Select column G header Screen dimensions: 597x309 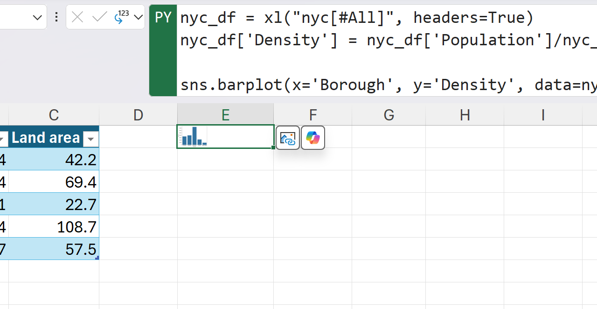coord(389,115)
